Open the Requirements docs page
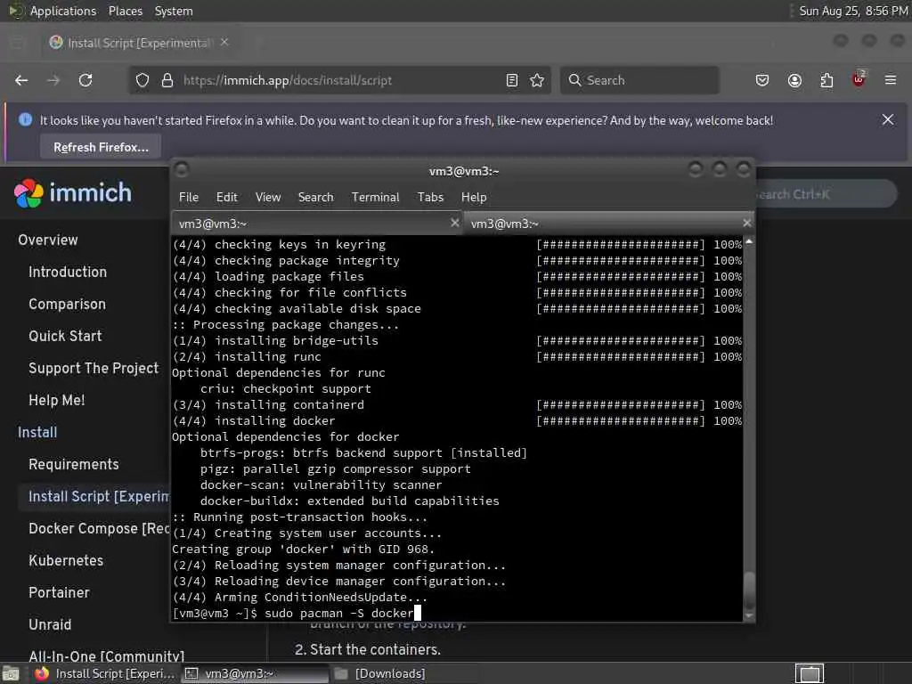Screen dimensions: 912x684 click(73, 464)
